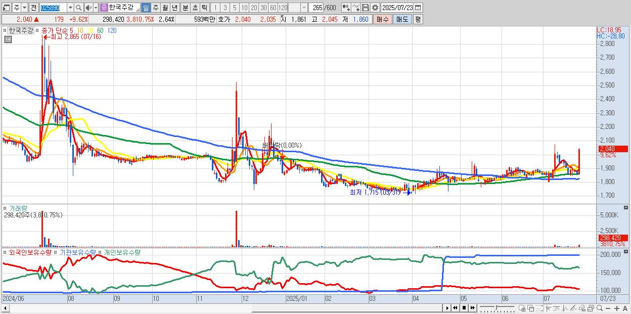
Task: Select interval 20 button
Action: [x=254, y=8]
